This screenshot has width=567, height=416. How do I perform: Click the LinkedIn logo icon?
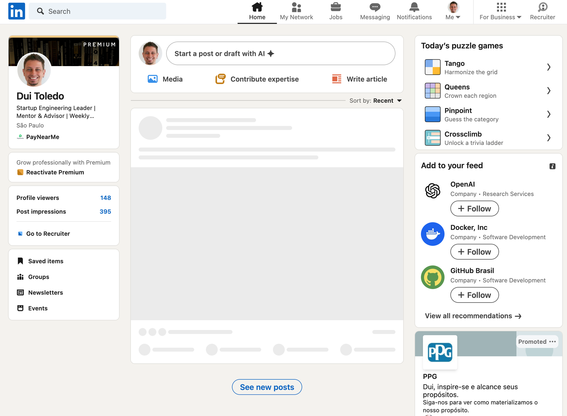16,11
